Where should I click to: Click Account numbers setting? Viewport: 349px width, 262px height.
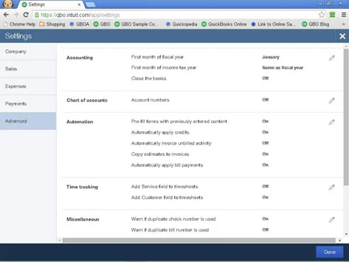[150, 100]
